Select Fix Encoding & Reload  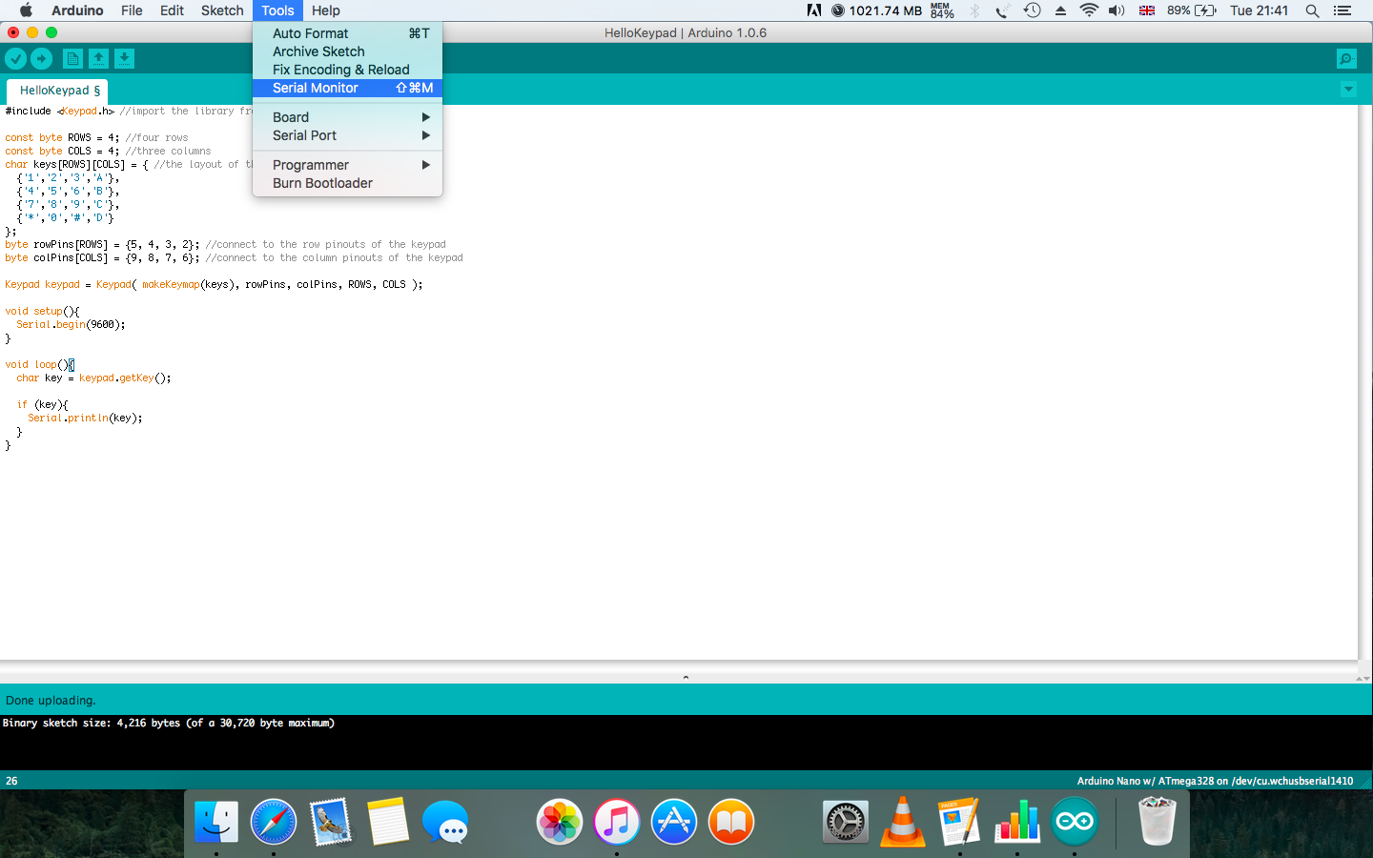[347, 70]
